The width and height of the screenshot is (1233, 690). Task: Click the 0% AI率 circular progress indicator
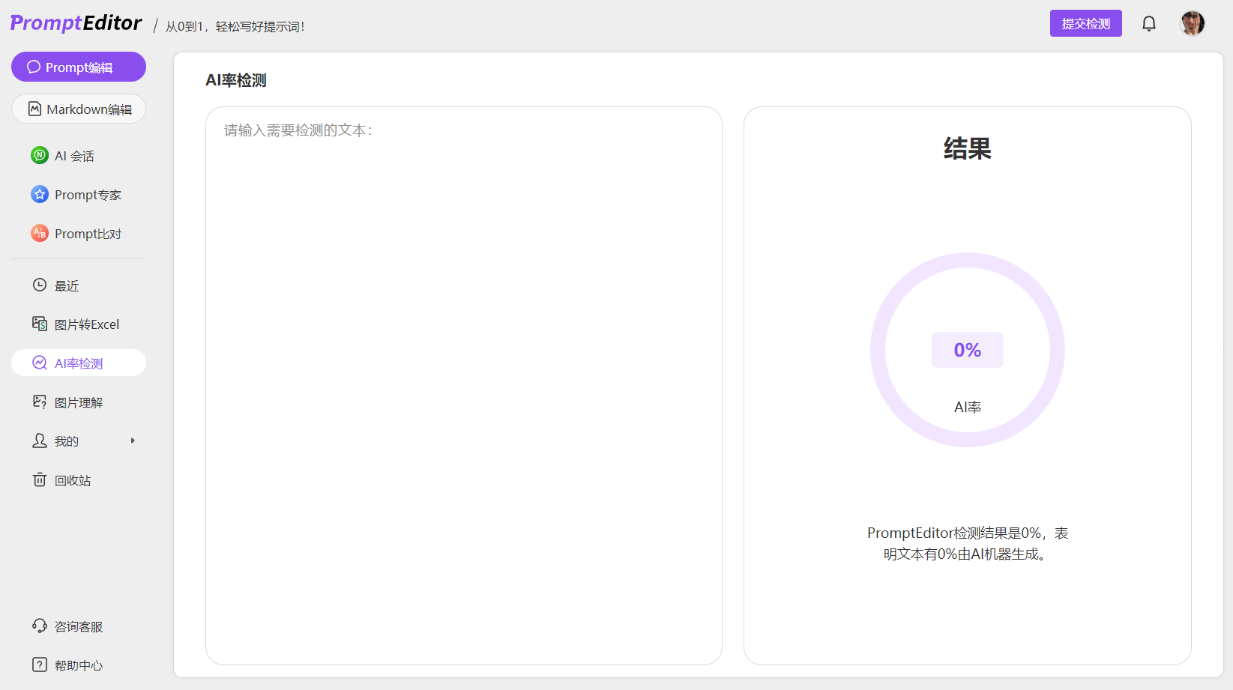tap(967, 350)
